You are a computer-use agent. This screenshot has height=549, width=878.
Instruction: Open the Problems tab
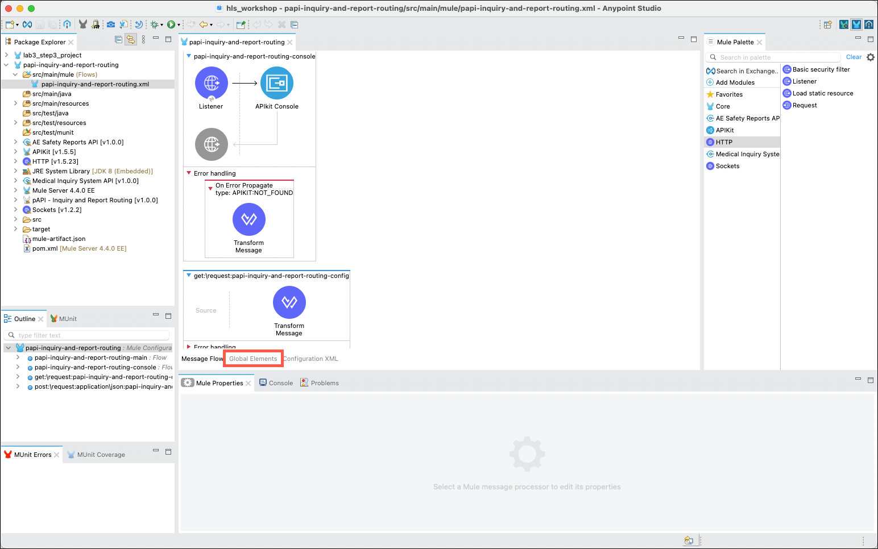pyautogui.click(x=320, y=383)
